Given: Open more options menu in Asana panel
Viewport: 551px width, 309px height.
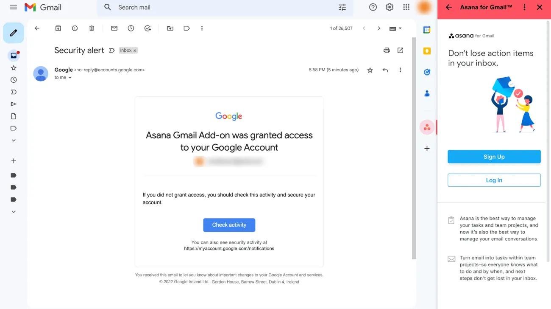Looking at the screenshot, I should coord(524,7).
